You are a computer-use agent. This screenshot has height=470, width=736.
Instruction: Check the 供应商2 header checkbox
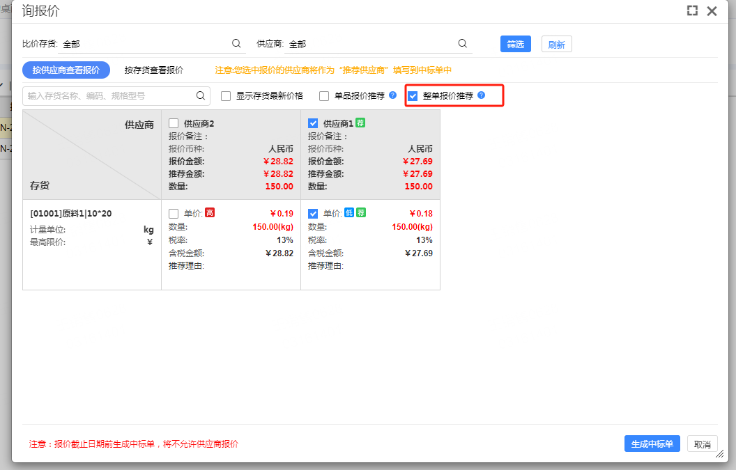(x=174, y=123)
